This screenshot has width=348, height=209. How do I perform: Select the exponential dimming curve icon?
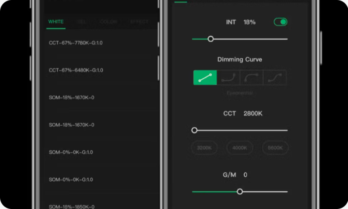(228, 77)
